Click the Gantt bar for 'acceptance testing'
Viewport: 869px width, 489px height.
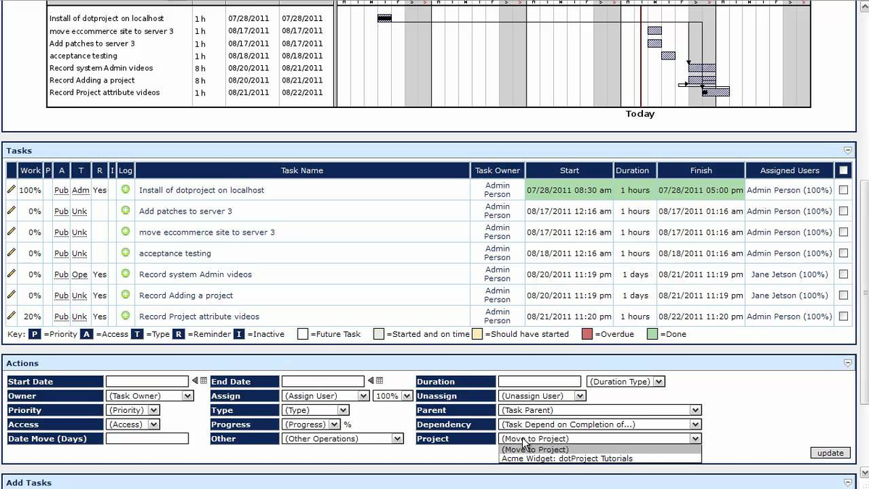[x=668, y=56]
